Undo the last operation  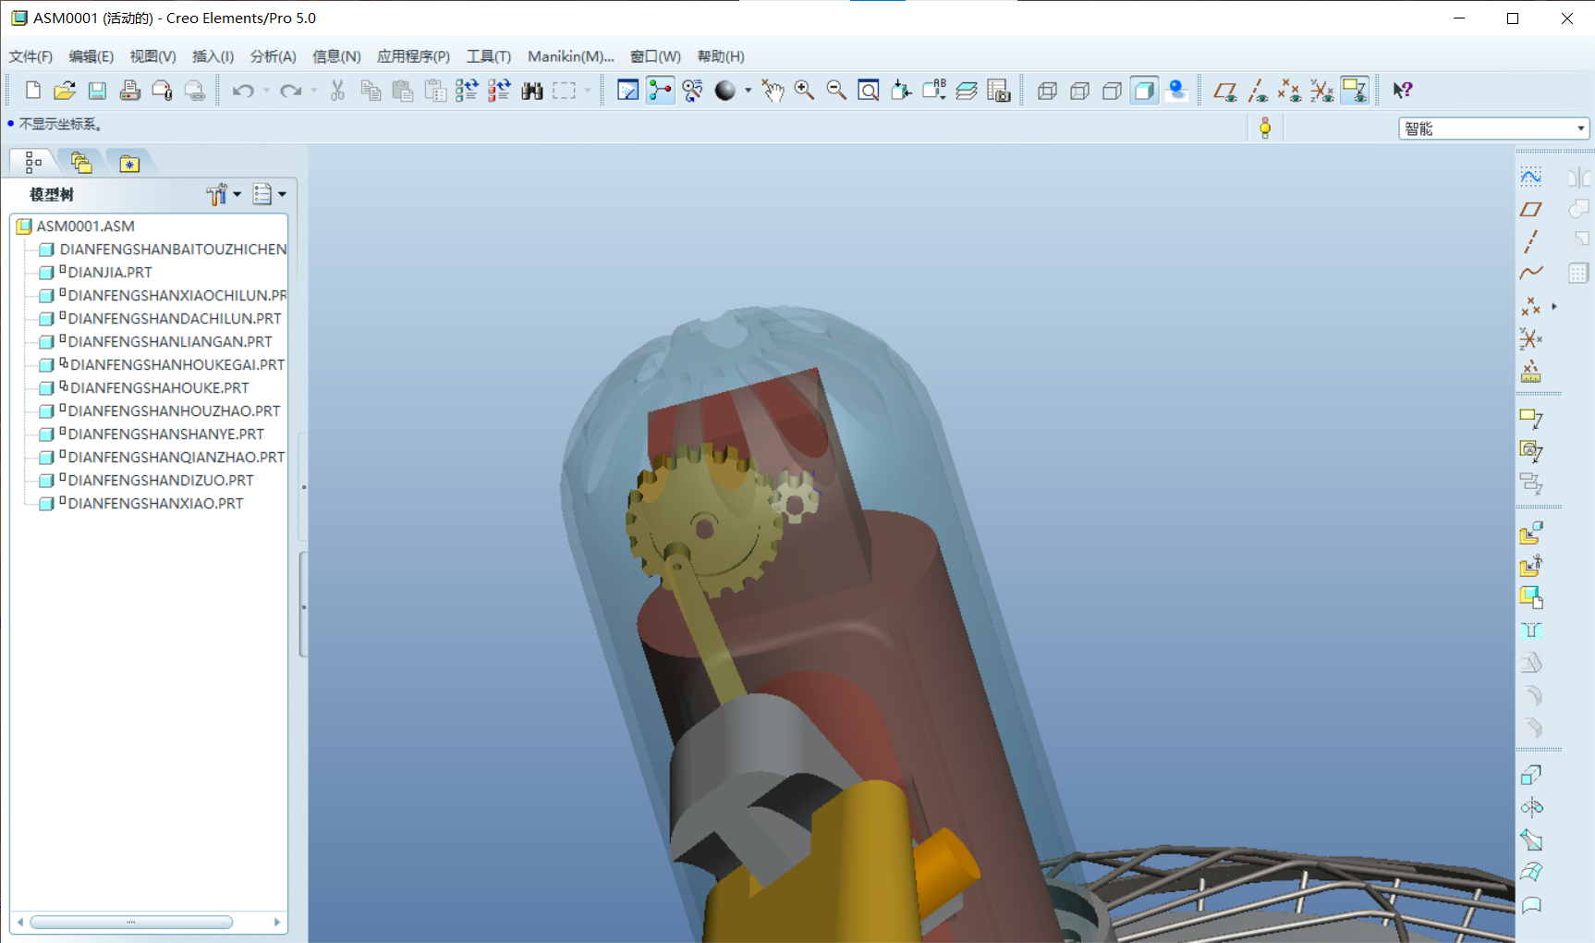point(242,91)
